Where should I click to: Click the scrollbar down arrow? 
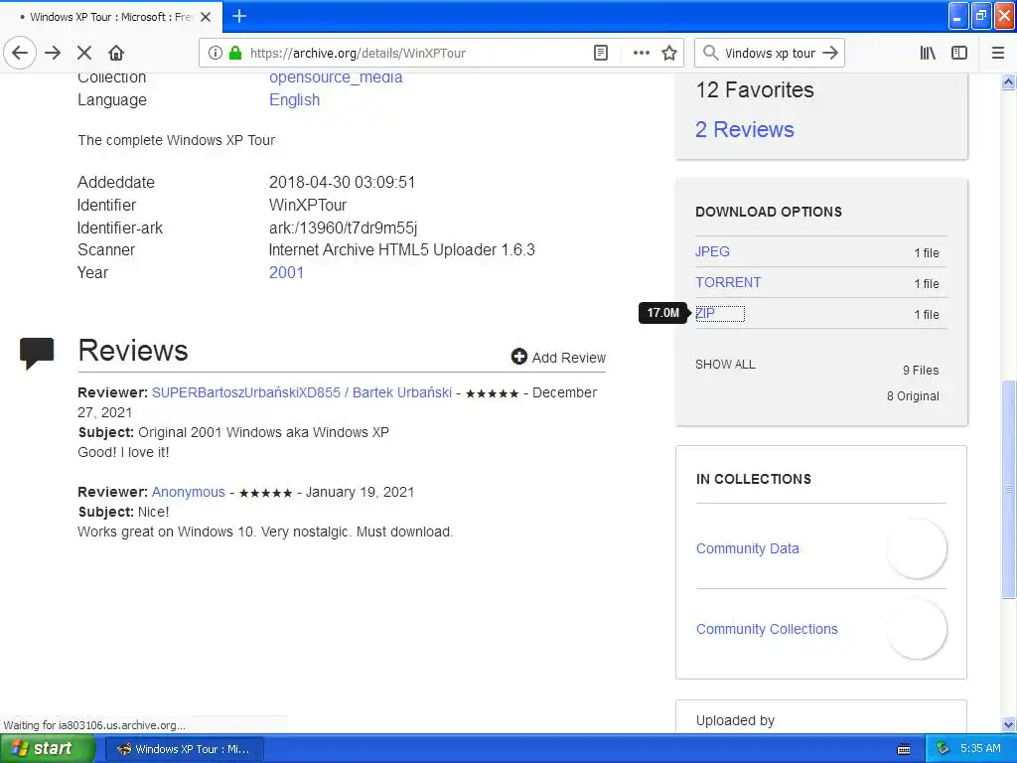click(1009, 724)
